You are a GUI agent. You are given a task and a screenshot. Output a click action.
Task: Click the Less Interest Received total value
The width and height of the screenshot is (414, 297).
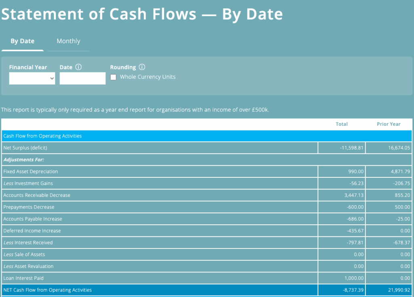pos(352,242)
